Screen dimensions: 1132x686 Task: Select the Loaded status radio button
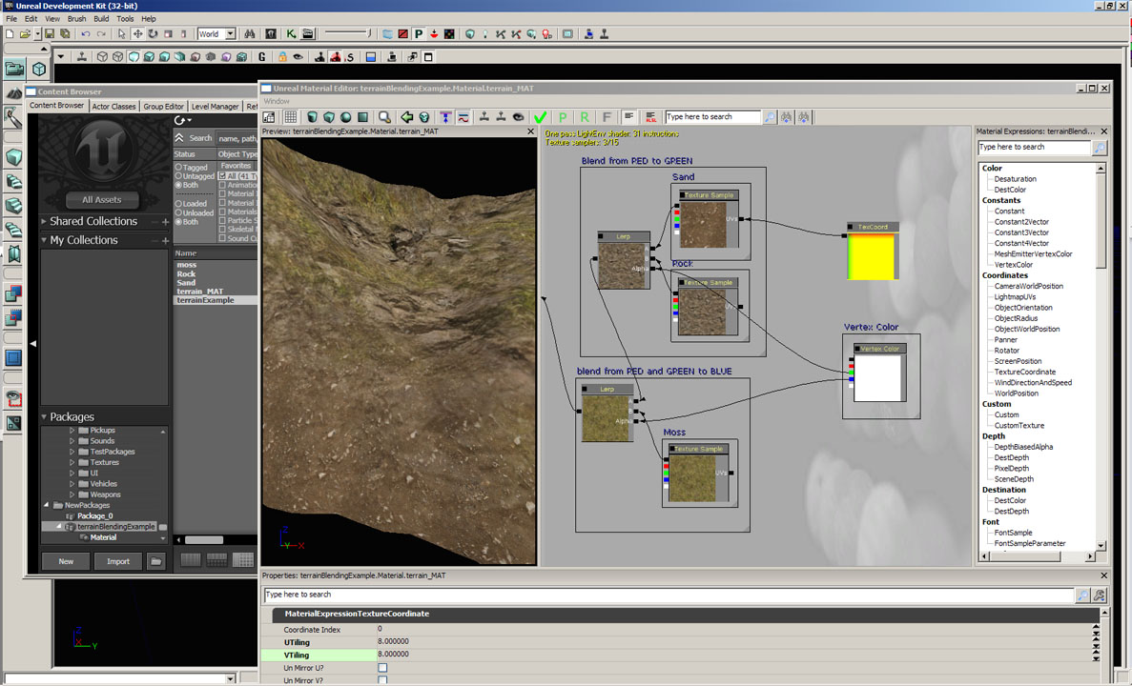(x=178, y=204)
